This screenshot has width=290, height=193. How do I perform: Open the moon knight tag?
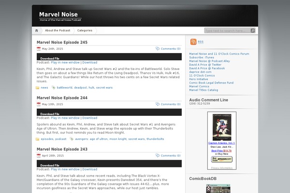click(x=118, y=139)
